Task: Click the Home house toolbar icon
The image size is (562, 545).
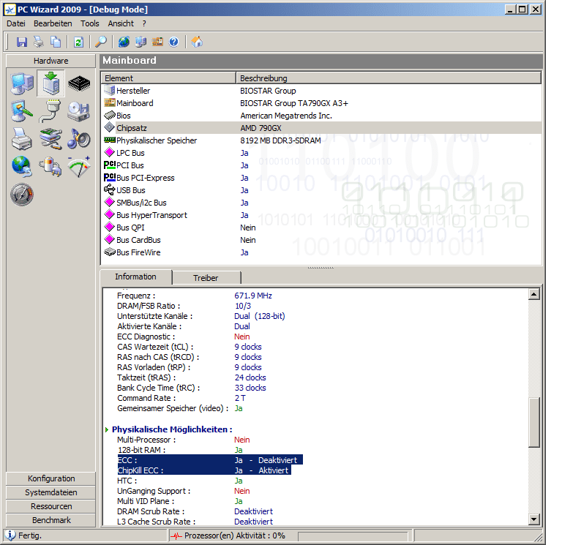Action: (x=197, y=42)
